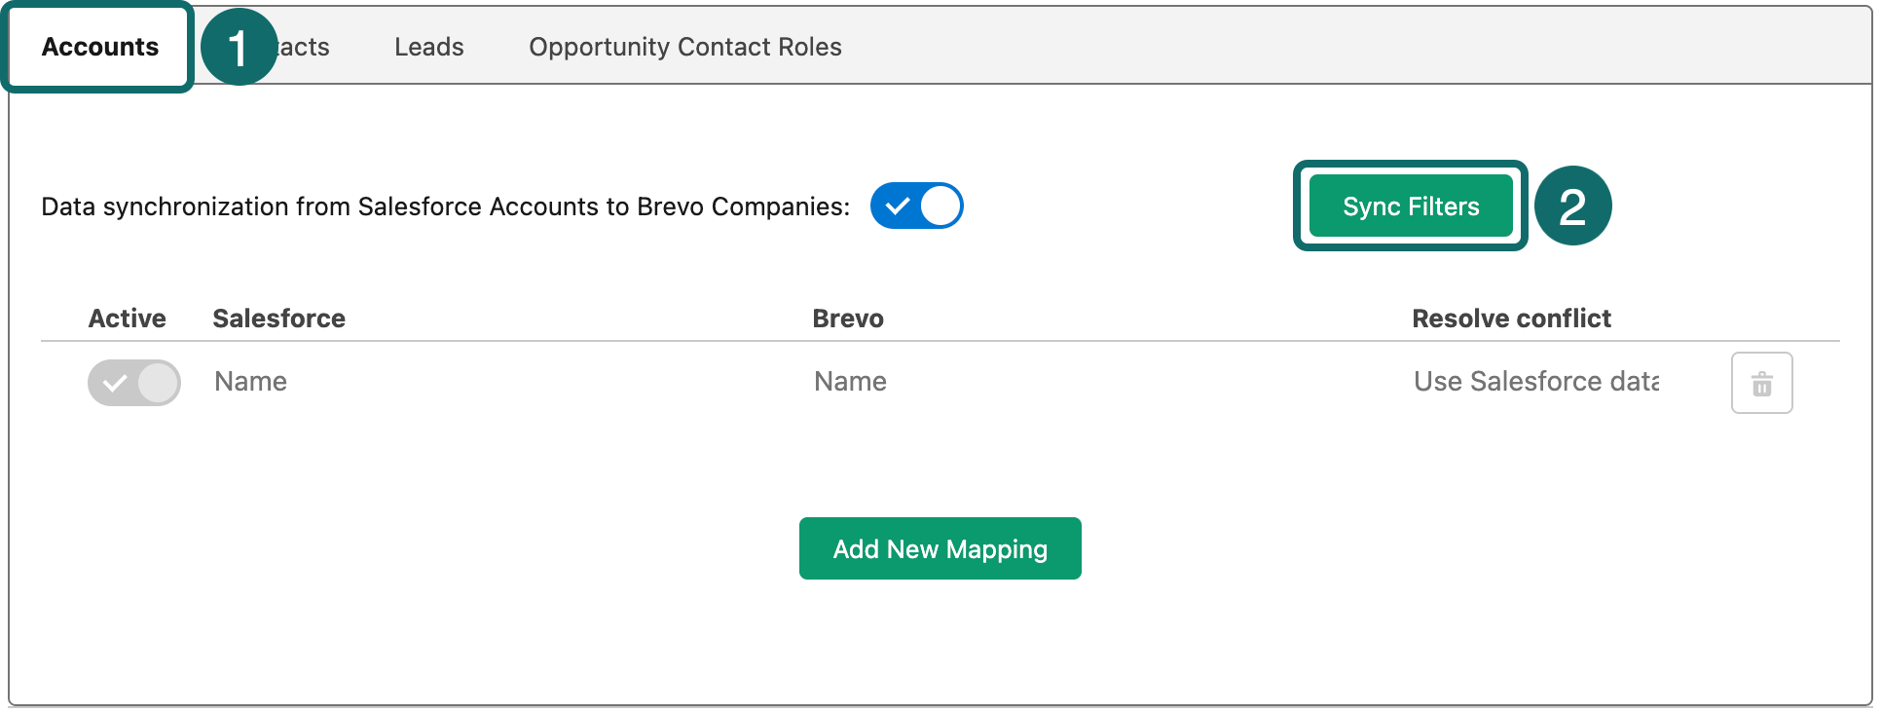Image resolution: width=1881 pixels, height=713 pixels.
Task: Click Add New Mapping button
Action: click(x=940, y=548)
